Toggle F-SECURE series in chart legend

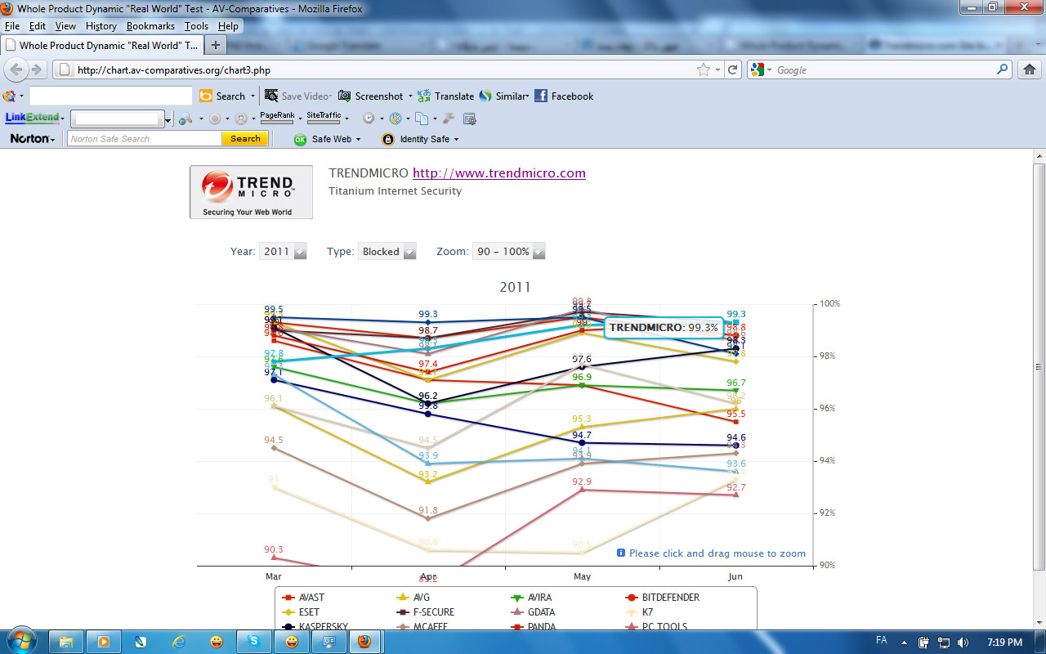click(425, 612)
